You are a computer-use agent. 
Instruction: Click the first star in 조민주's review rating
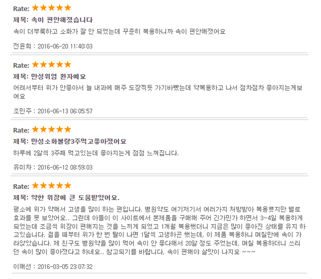[x=35, y=64]
